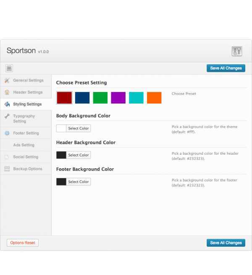Open the Ads Setting tab
This screenshot has width=252, height=275.
24,145
